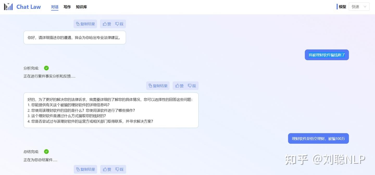Like the greeting message response
375x175 pixels.
point(107,24)
